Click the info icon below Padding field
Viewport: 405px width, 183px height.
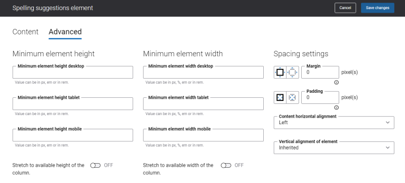336,107
